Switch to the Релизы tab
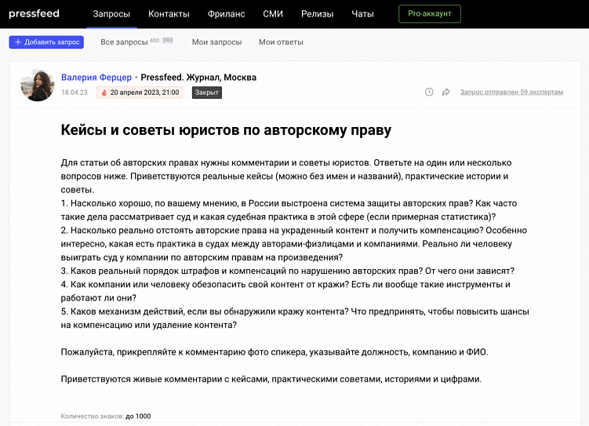Screen dimensions: 589x426 317,14
